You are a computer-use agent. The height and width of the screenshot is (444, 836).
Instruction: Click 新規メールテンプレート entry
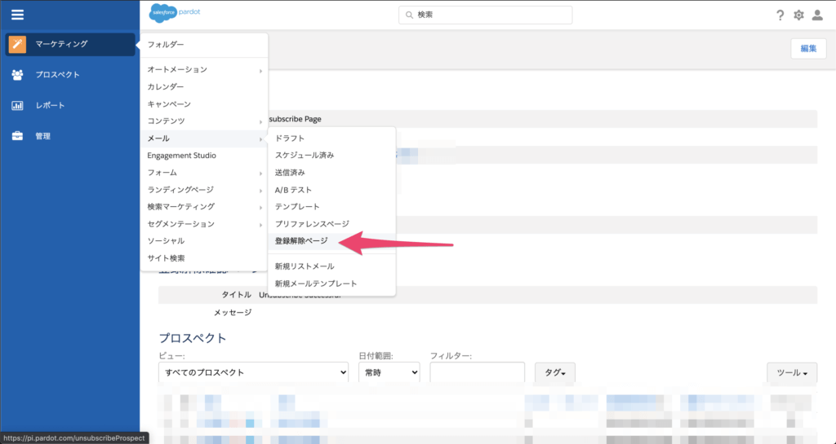coord(331,284)
